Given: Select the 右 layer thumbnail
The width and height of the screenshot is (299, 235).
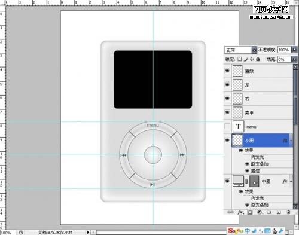Looking at the screenshot, I should (237, 99).
